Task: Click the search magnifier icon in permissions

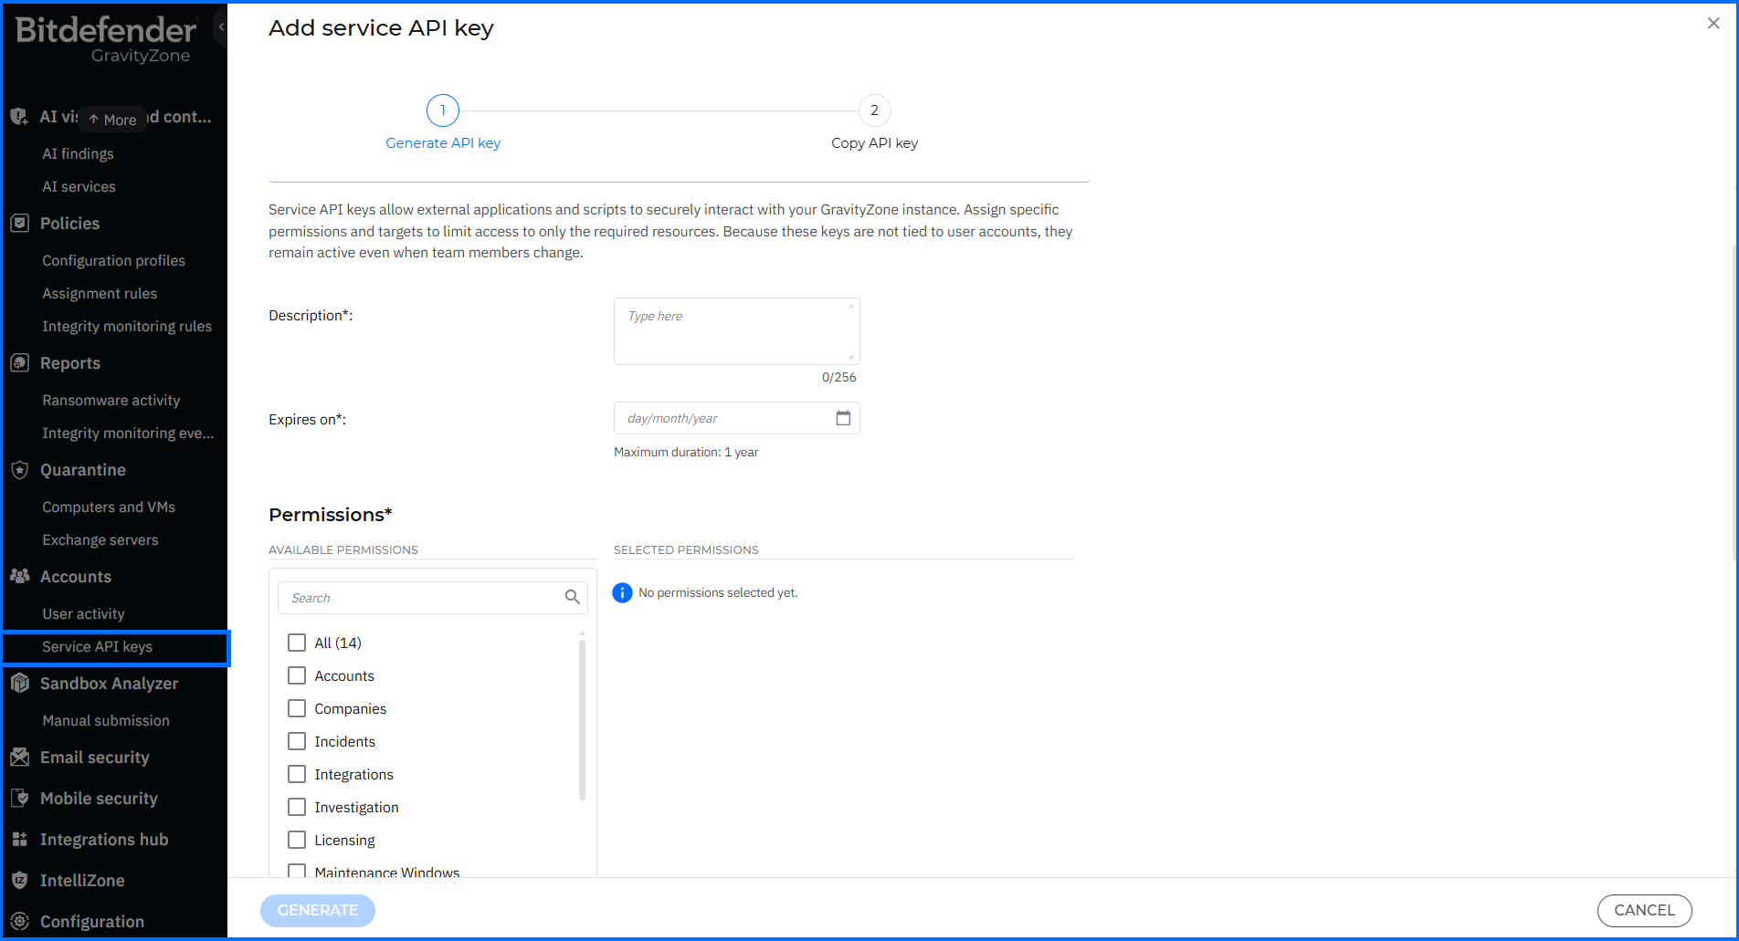Action: click(x=573, y=598)
